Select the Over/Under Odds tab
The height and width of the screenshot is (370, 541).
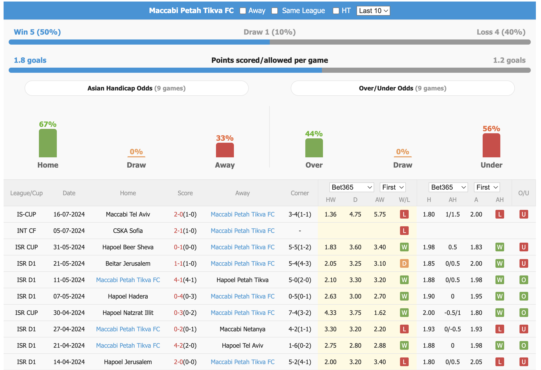pyautogui.click(x=403, y=88)
